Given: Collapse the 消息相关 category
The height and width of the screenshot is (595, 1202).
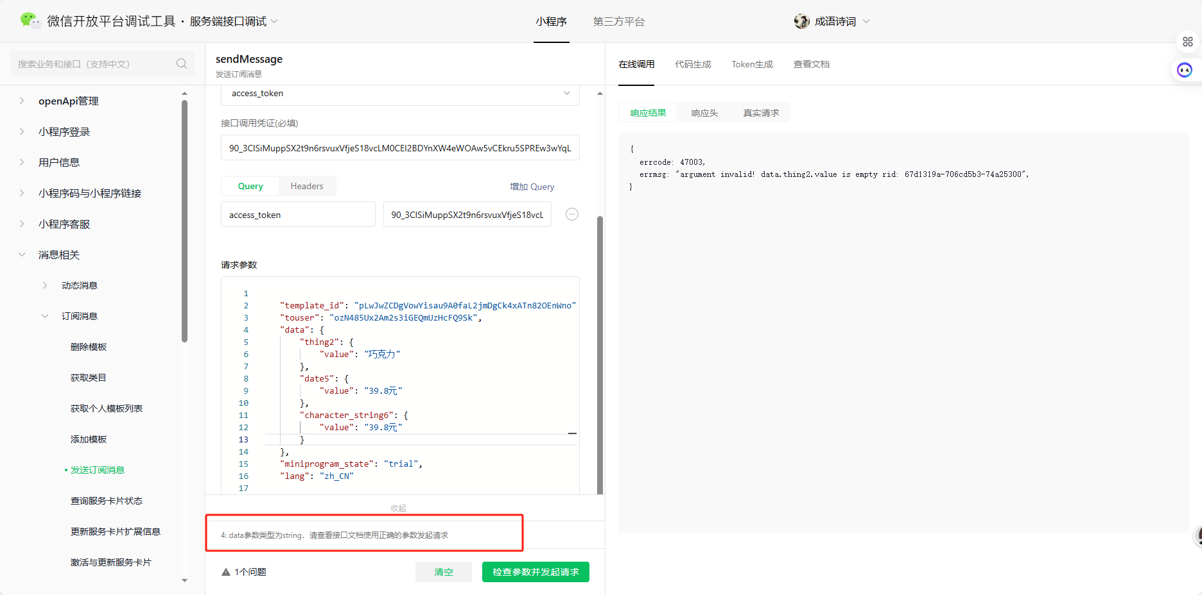Looking at the screenshot, I should click(22, 255).
